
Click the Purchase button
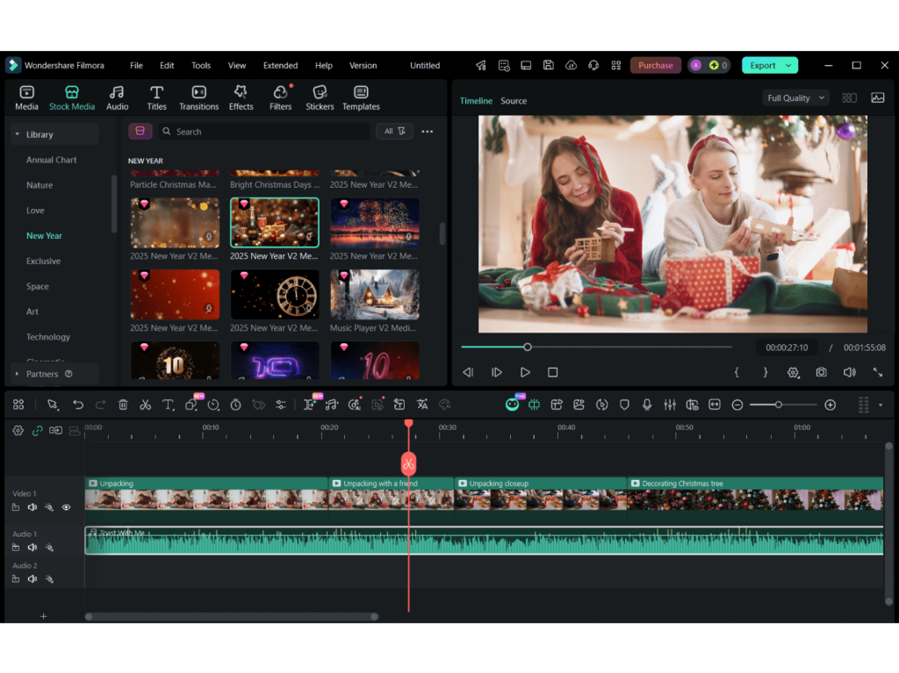655,66
